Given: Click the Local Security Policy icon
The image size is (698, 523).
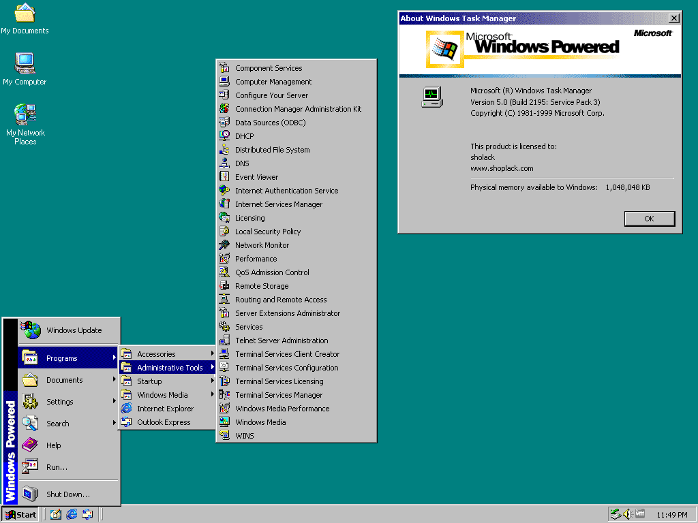Looking at the screenshot, I should (224, 232).
